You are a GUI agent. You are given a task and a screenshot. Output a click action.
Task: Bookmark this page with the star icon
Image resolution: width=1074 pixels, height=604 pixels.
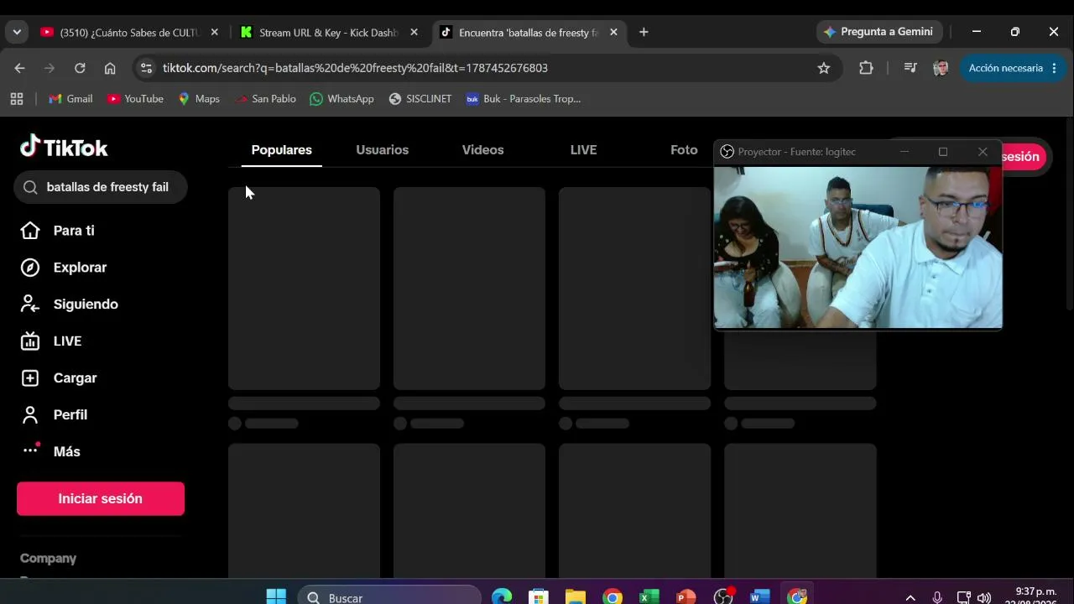[x=824, y=68]
